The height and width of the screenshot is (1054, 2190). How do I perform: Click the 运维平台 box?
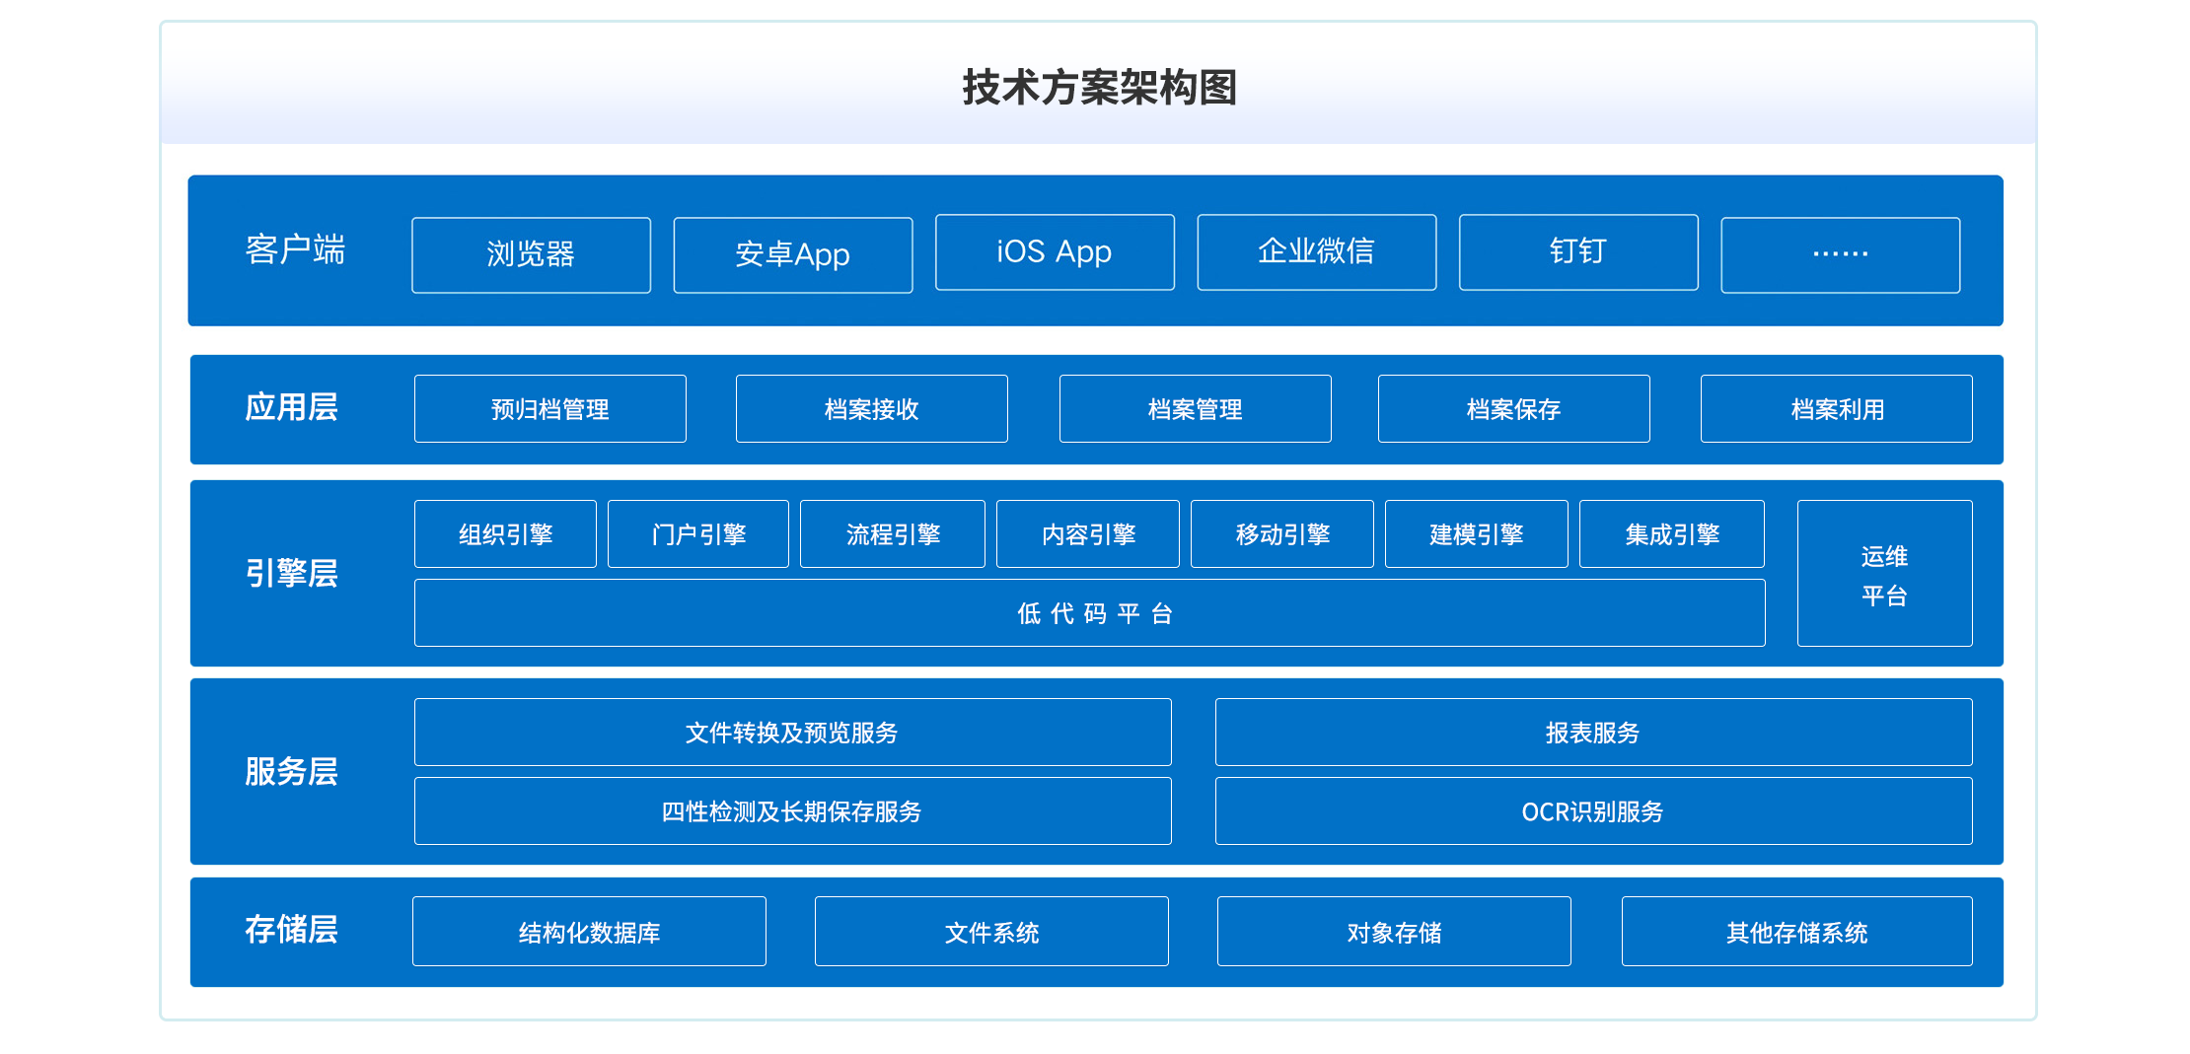click(1884, 574)
